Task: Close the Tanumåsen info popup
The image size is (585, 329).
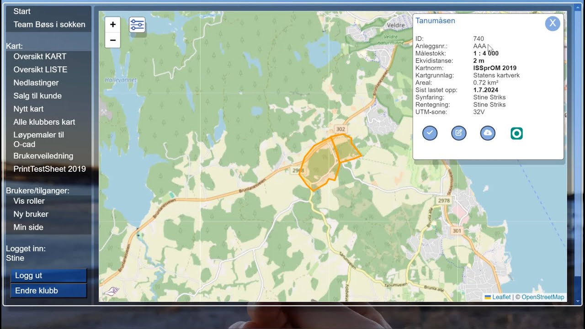Action: click(553, 23)
